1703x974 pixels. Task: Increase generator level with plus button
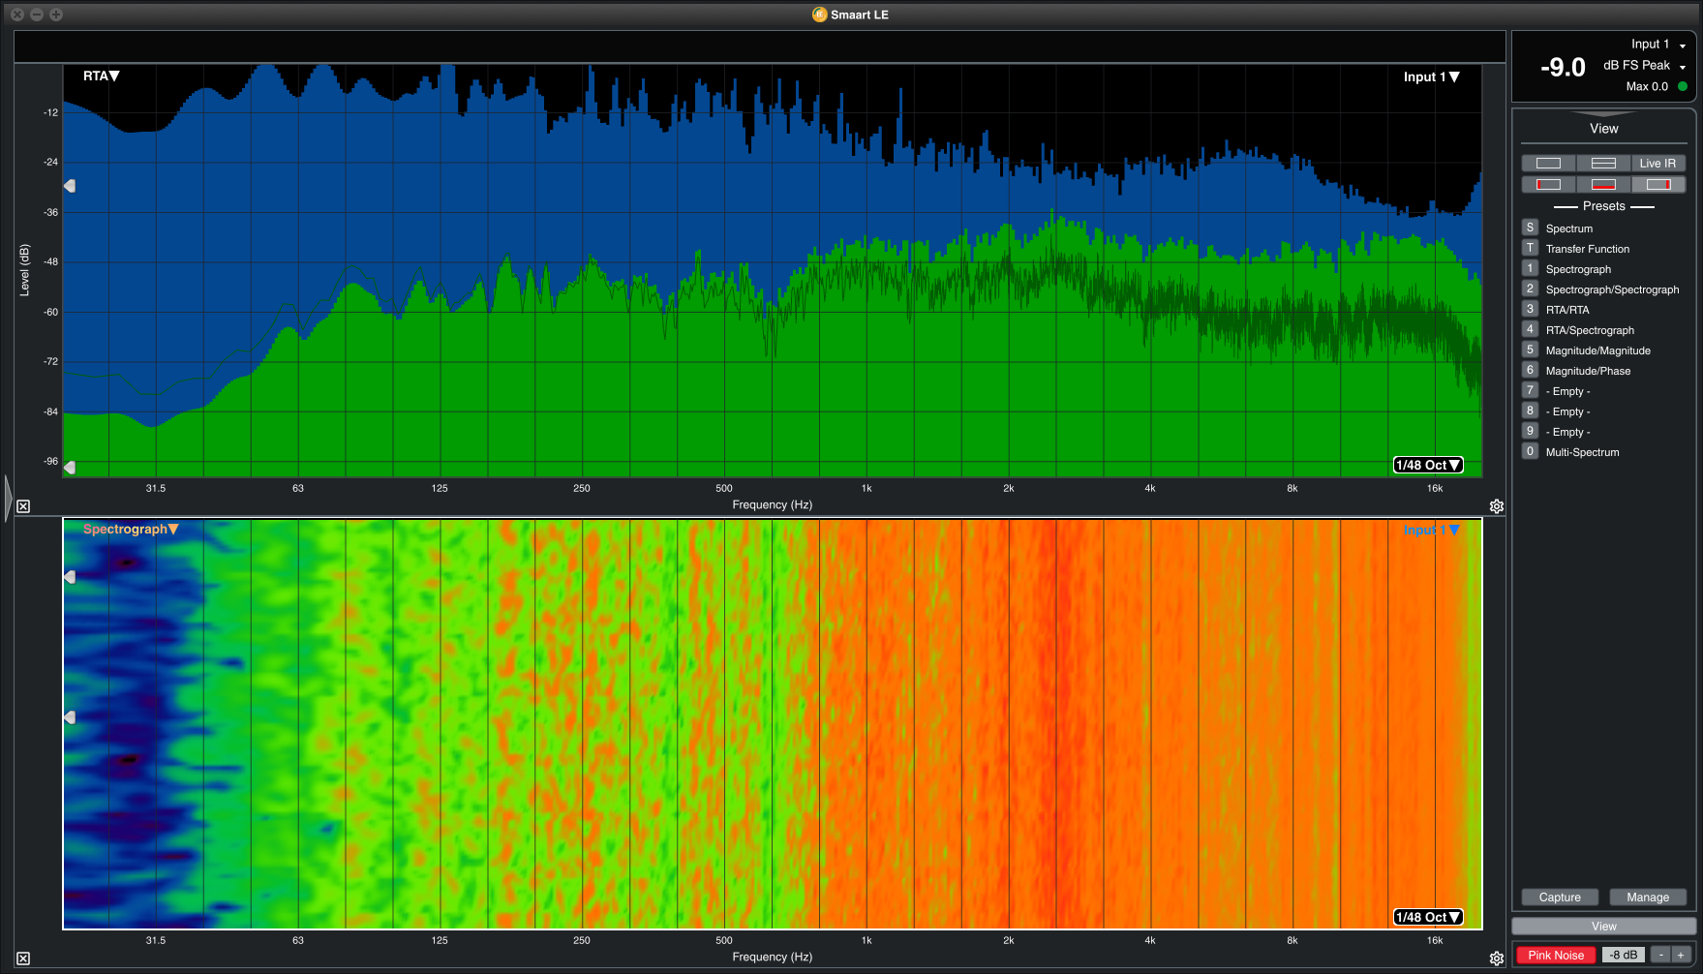click(1681, 955)
